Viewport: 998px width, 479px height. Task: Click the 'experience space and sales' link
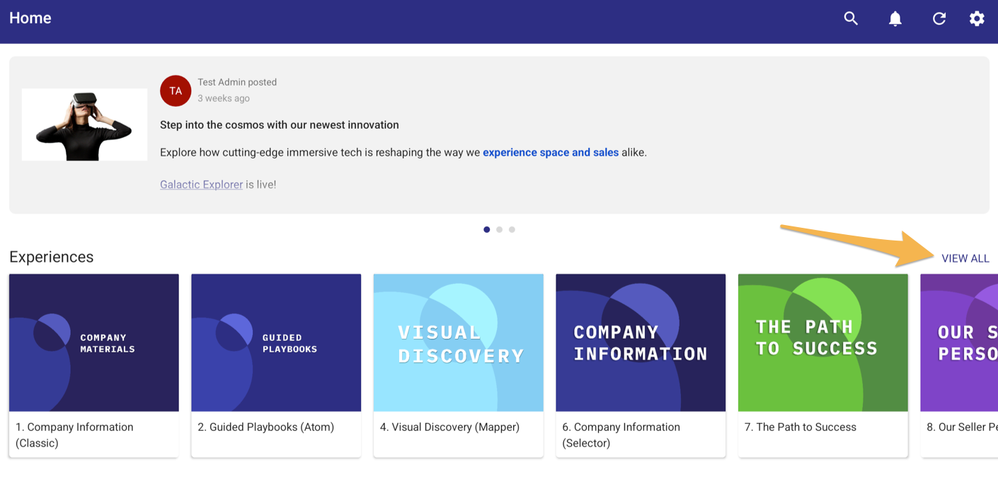[x=551, y=152]
